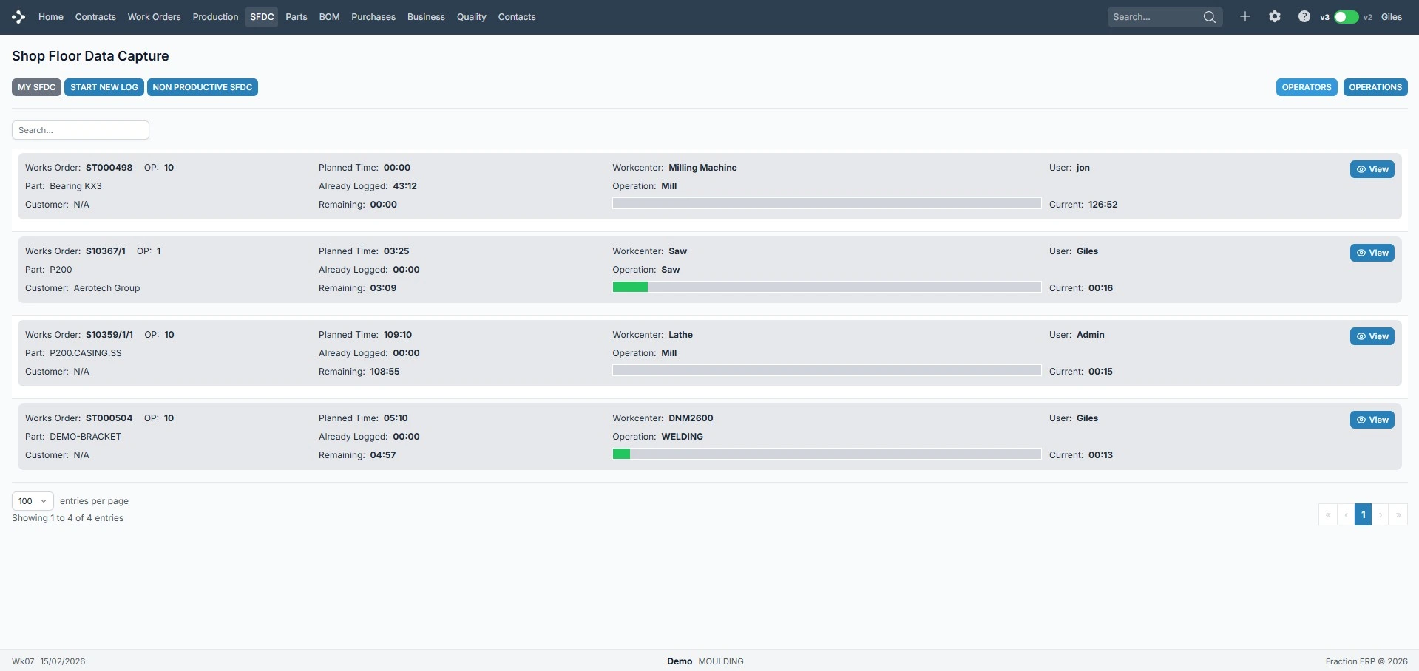The image size is (1419, 671).
Task: Click the Fraction ERP logo icon
Action: [x=18, y=17]
